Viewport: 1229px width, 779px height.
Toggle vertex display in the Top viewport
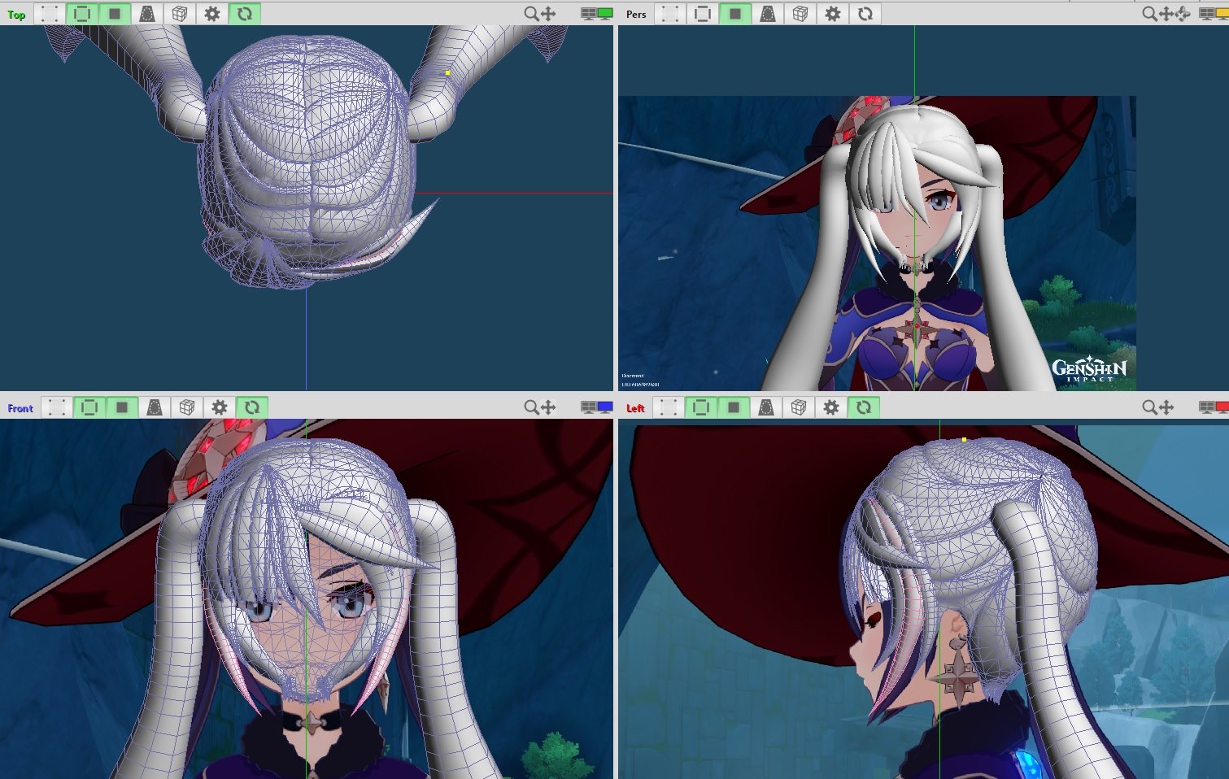(x=50, y=14)
